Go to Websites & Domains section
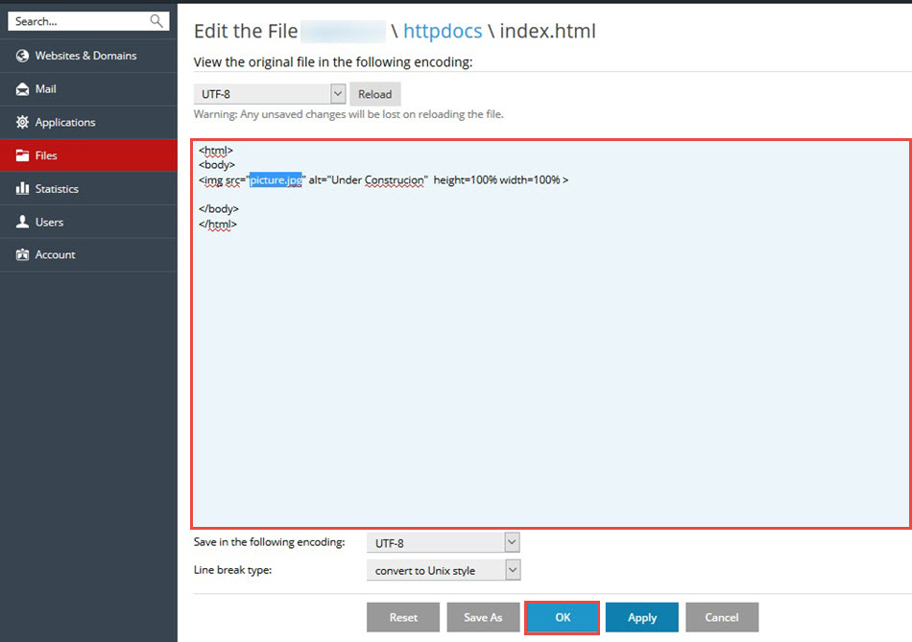The height and width of the screenshot is (642, 912). coord(85,56)
